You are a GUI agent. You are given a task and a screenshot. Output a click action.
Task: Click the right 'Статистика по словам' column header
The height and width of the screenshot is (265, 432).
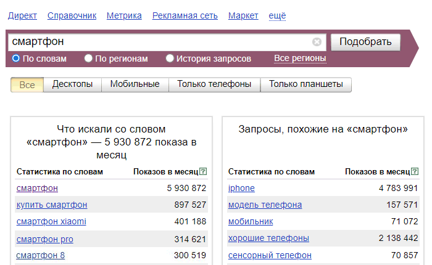pos(272,172)
